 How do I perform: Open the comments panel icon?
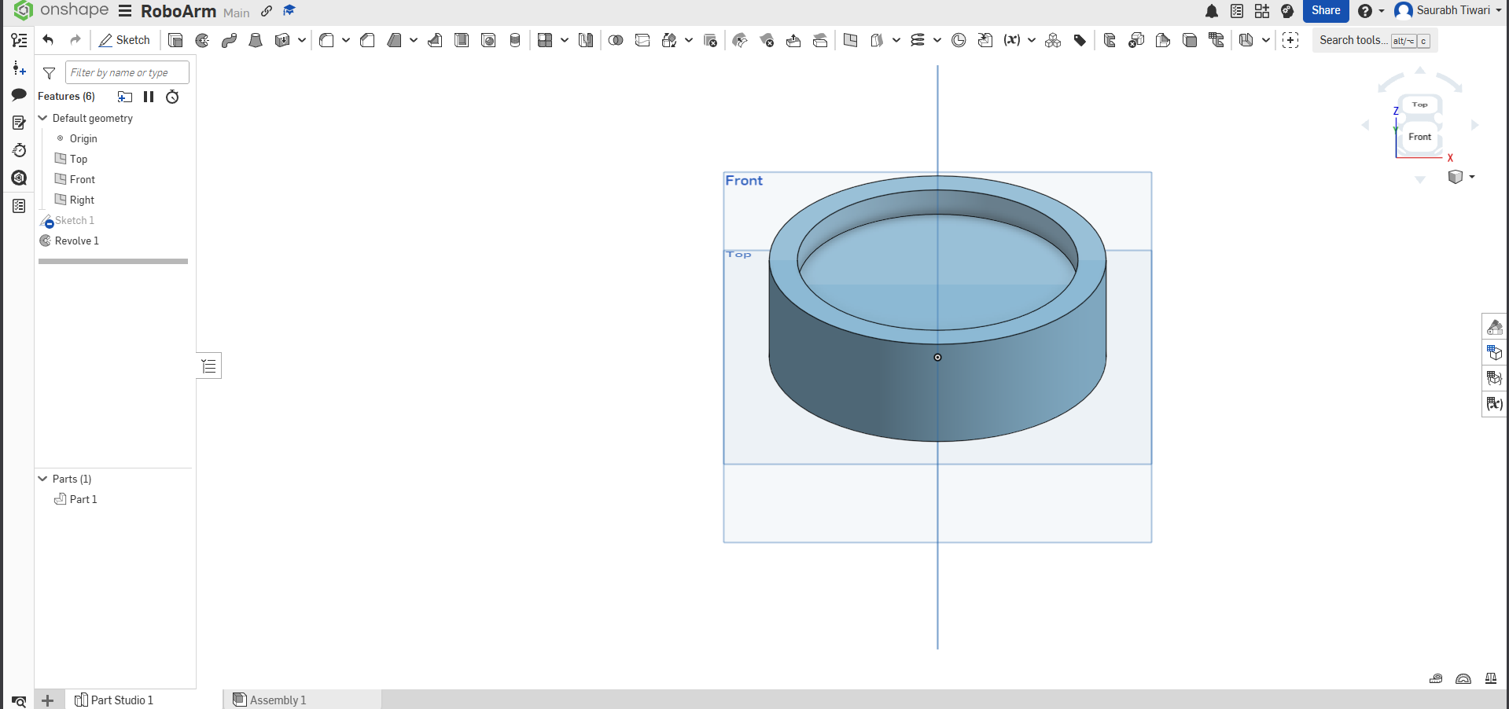tap(19, 95)
